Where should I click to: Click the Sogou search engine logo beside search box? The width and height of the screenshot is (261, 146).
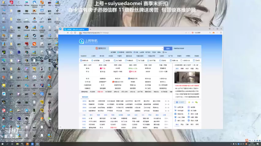pos(100,48)
